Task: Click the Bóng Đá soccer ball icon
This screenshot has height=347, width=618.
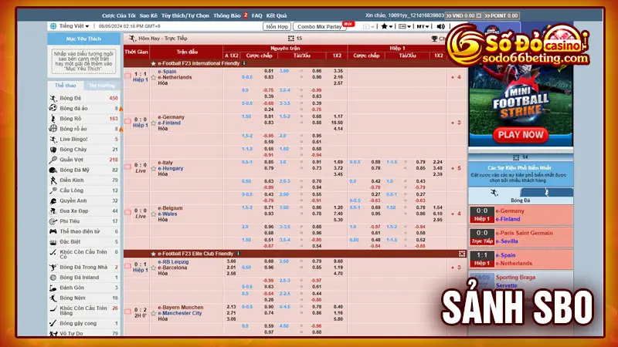Action: click(x=52, y=99)
